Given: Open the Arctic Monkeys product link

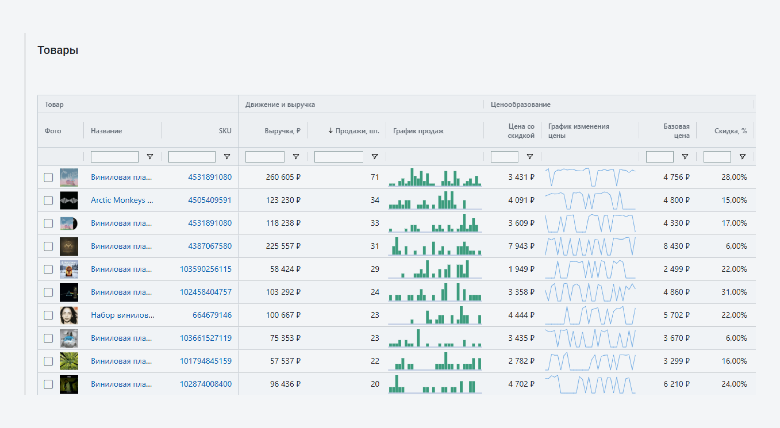Looking at the screenshot, I should point(122,200).
